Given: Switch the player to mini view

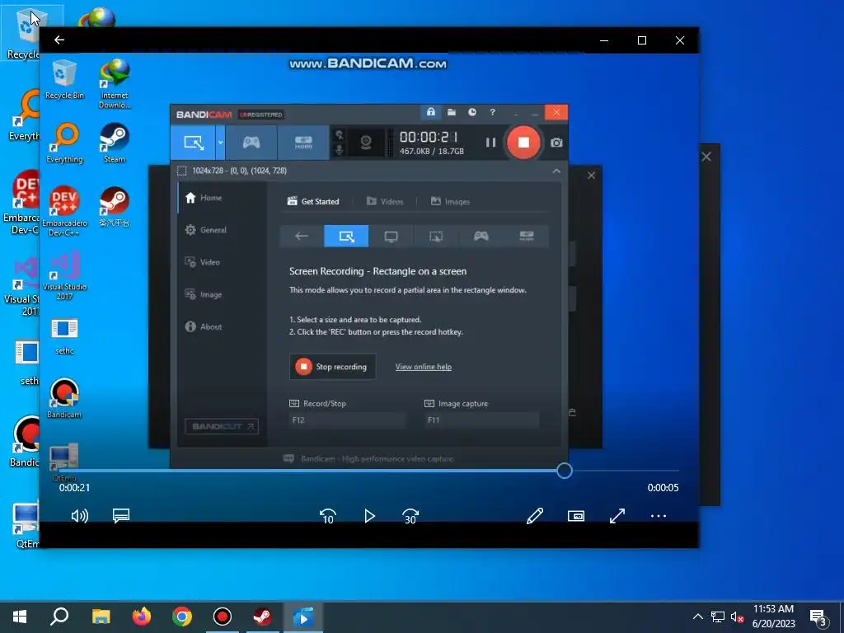Looking at the screenshot, I should tap(576, 516).
